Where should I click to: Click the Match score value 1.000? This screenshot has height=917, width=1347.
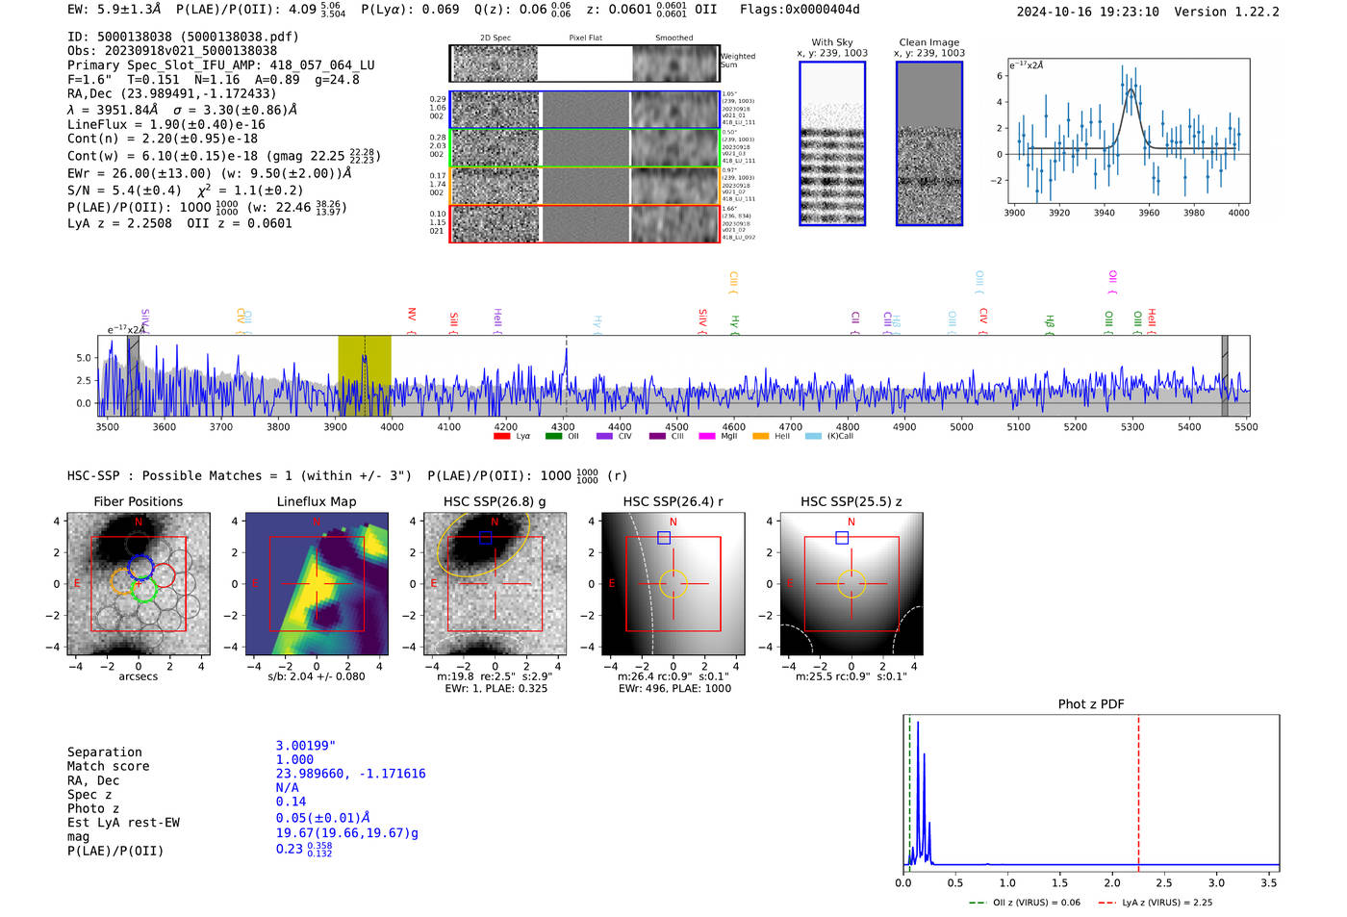tap(294, 759)
